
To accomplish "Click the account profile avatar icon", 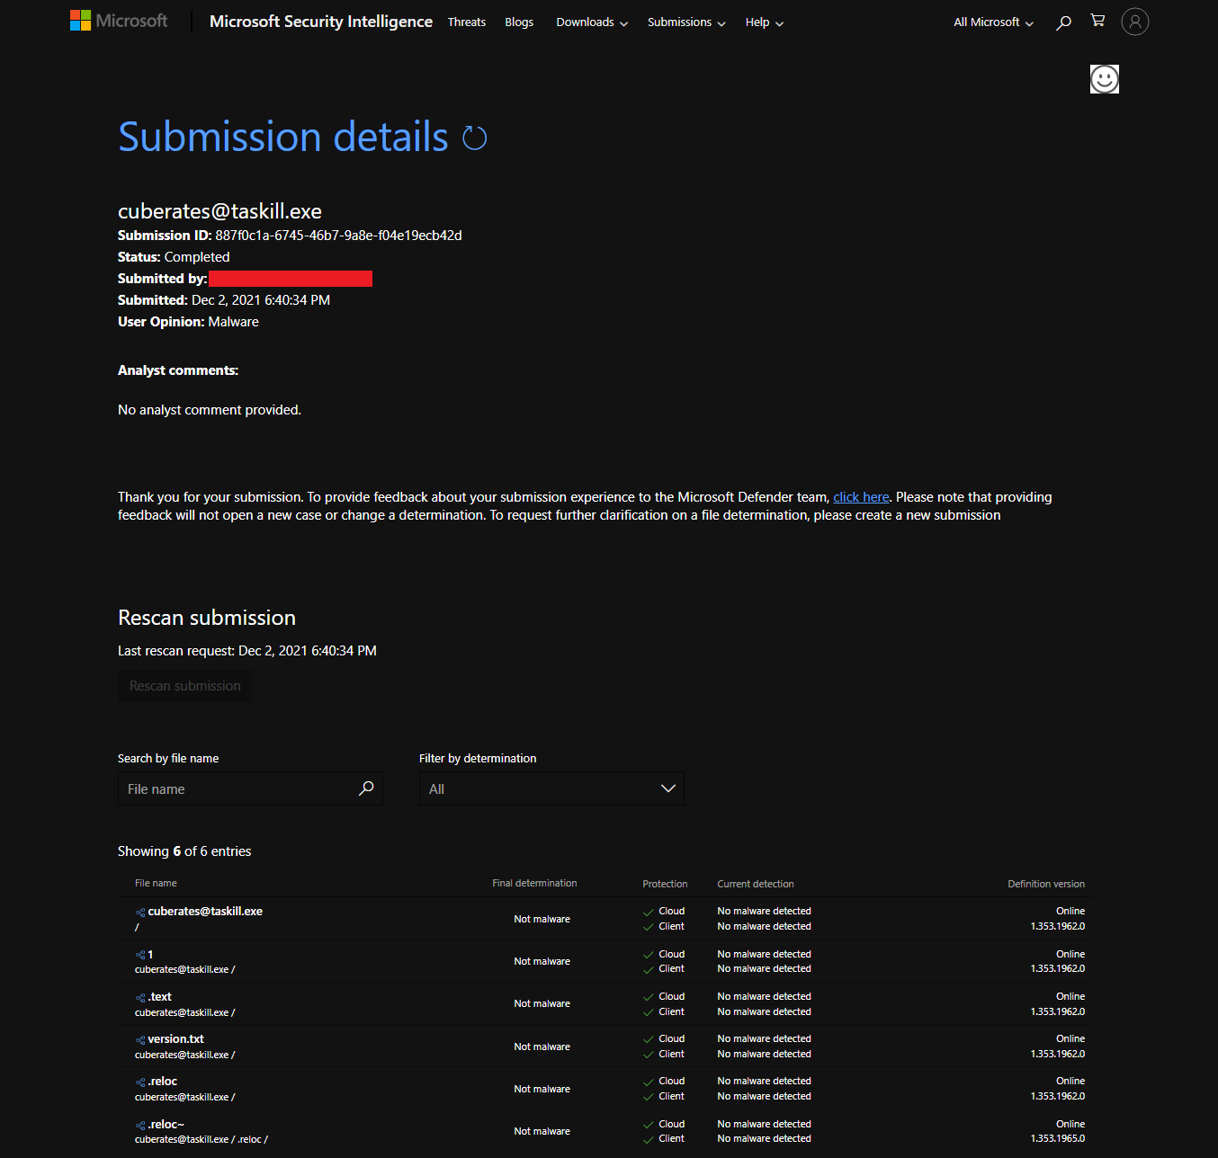I will [x=1135, y=22].
